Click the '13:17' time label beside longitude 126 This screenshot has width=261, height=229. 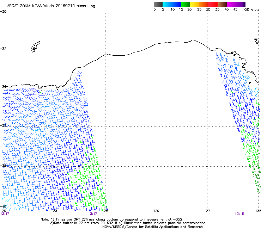(x=92, y=214)
